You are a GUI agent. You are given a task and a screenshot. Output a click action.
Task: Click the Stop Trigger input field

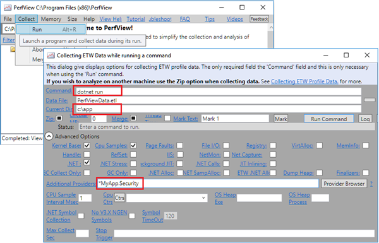(244, 234)
